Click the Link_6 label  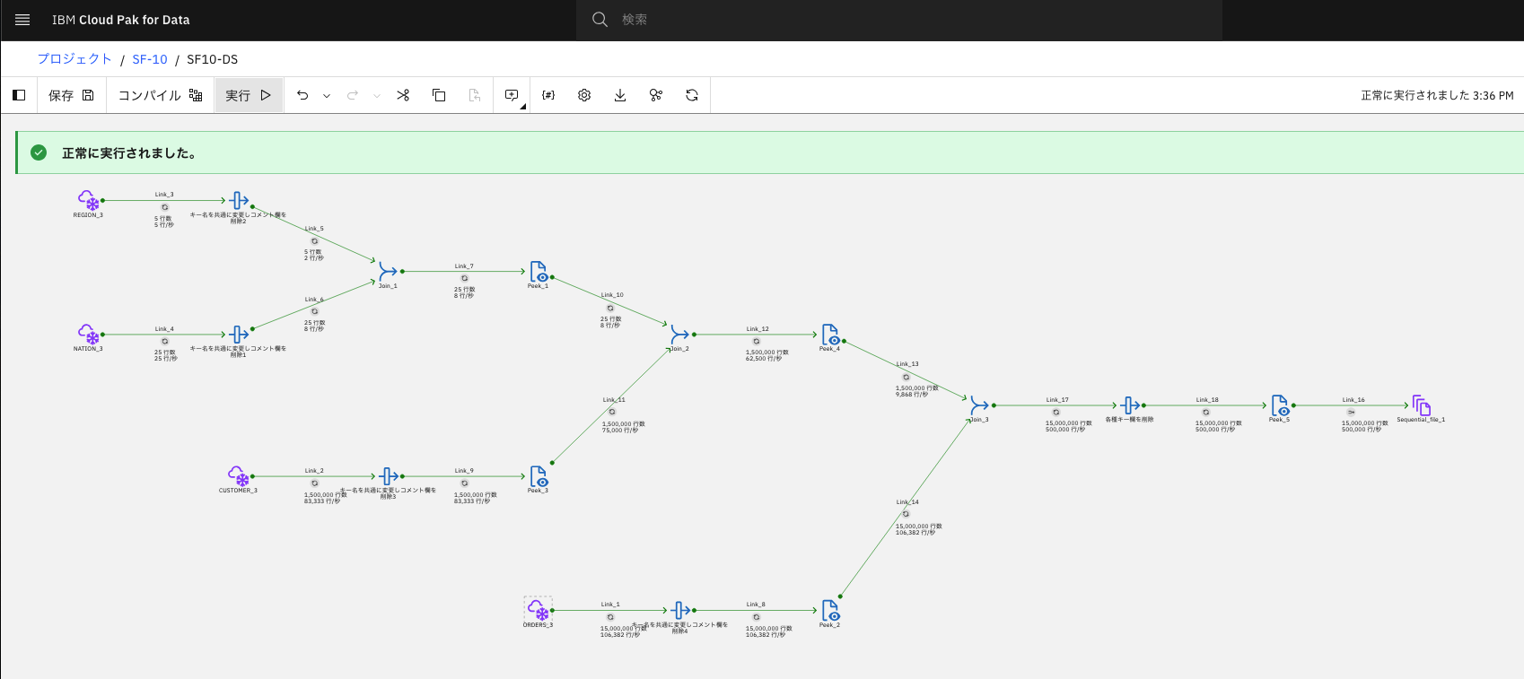[314, 300]
